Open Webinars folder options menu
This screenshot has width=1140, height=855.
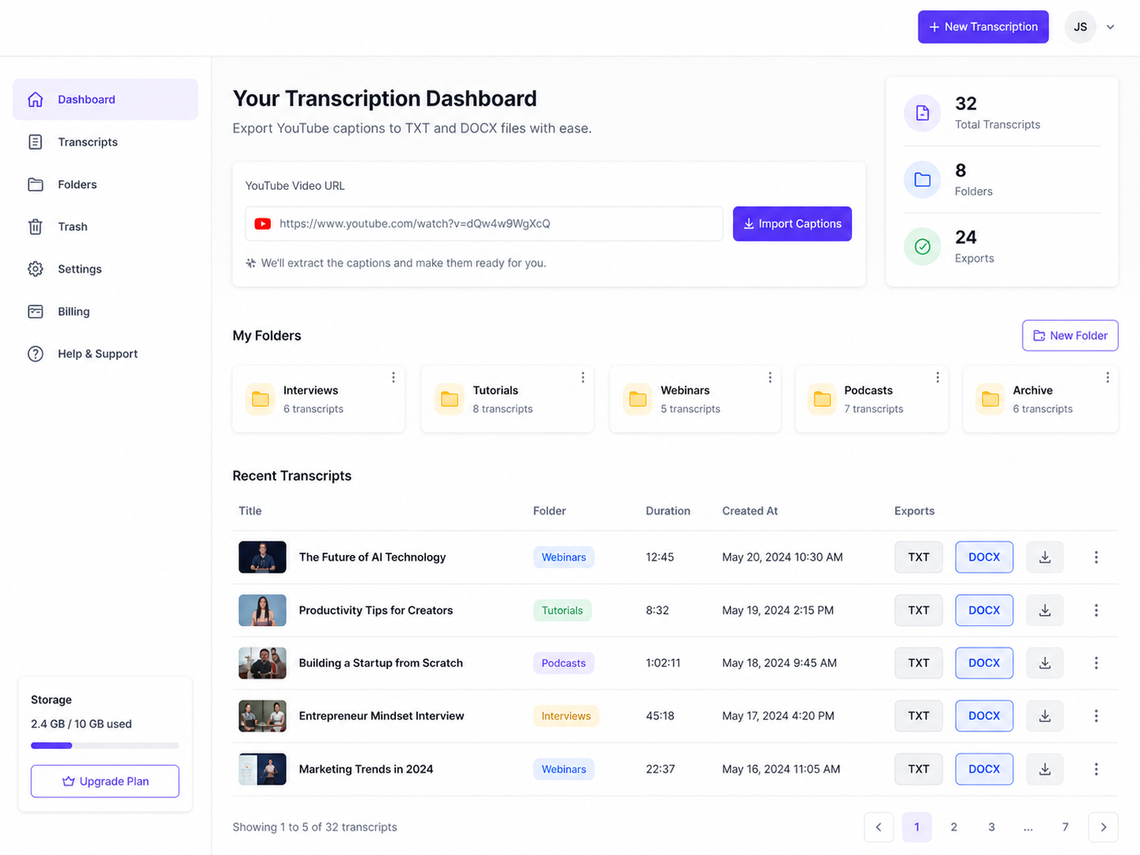click(770, 378)
